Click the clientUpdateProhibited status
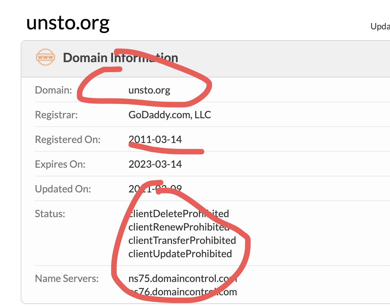This screenshot has width=390, height=308. (x=180, y=254)
